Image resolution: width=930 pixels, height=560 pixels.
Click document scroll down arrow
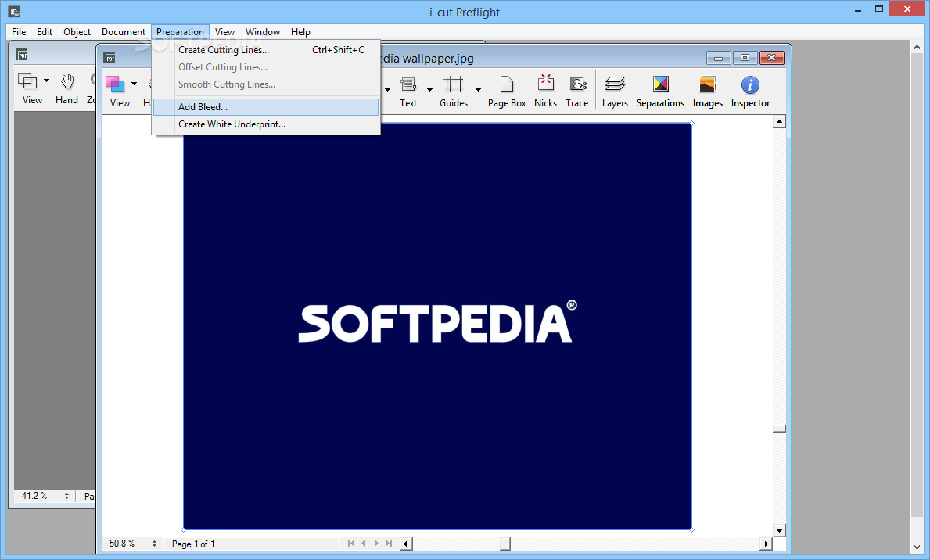pyautogui.click(x=779, y=530)
